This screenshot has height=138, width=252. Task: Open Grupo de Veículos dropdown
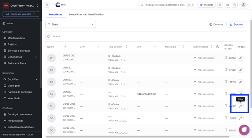[21, 14]
